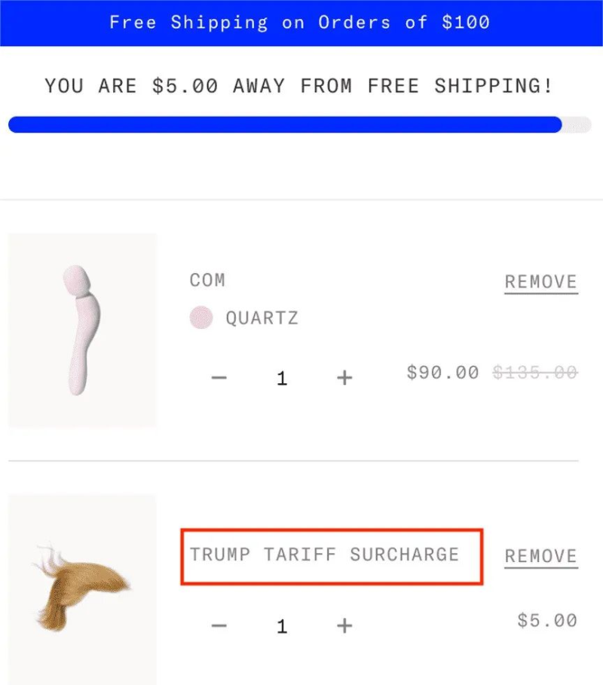The height and width of the screenshot is (685, 603).
Task: Click the crossed-out $135.00 price
Action: tap(535, 373)
